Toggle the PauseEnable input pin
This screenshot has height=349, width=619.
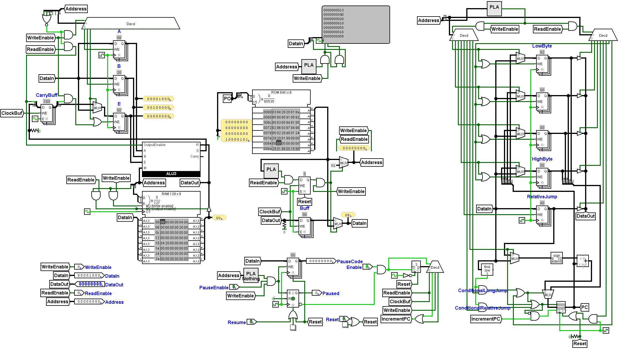click(234, 287)
